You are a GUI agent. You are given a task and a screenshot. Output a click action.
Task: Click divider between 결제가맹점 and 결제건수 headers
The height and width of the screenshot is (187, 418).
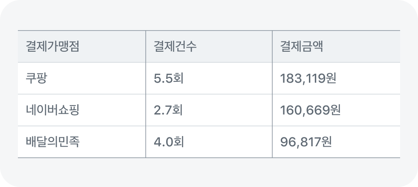pyautogui.click(x=146, y=47)
